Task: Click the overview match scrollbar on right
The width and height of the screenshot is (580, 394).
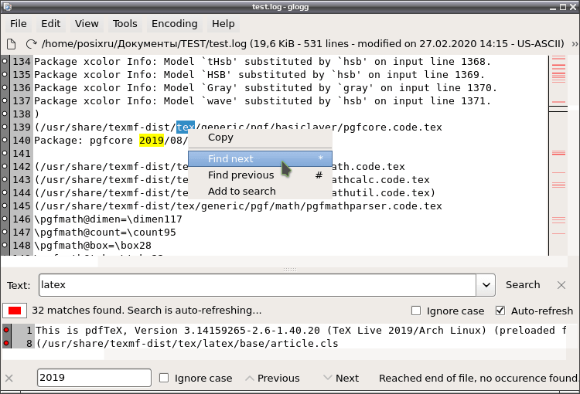Action: tap(558, 155)
